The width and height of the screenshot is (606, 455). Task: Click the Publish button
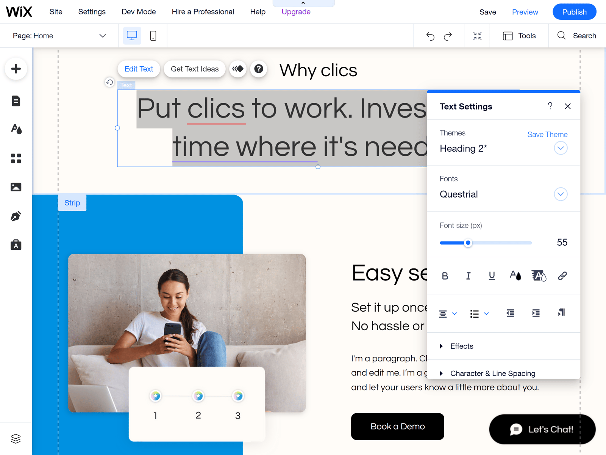point(574,12)
